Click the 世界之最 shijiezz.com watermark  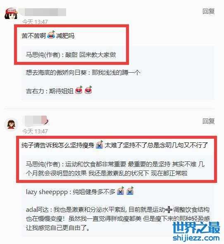pyautogui.click(x=196, y=232)
